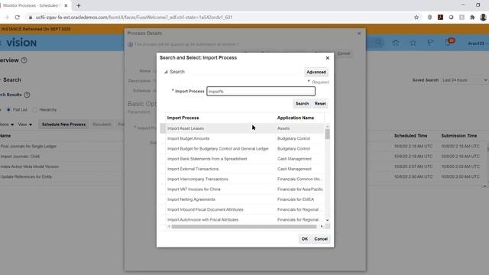Focus the Import Process search field
The height and width of the screenshot is (275, 489).
(261, 92)
